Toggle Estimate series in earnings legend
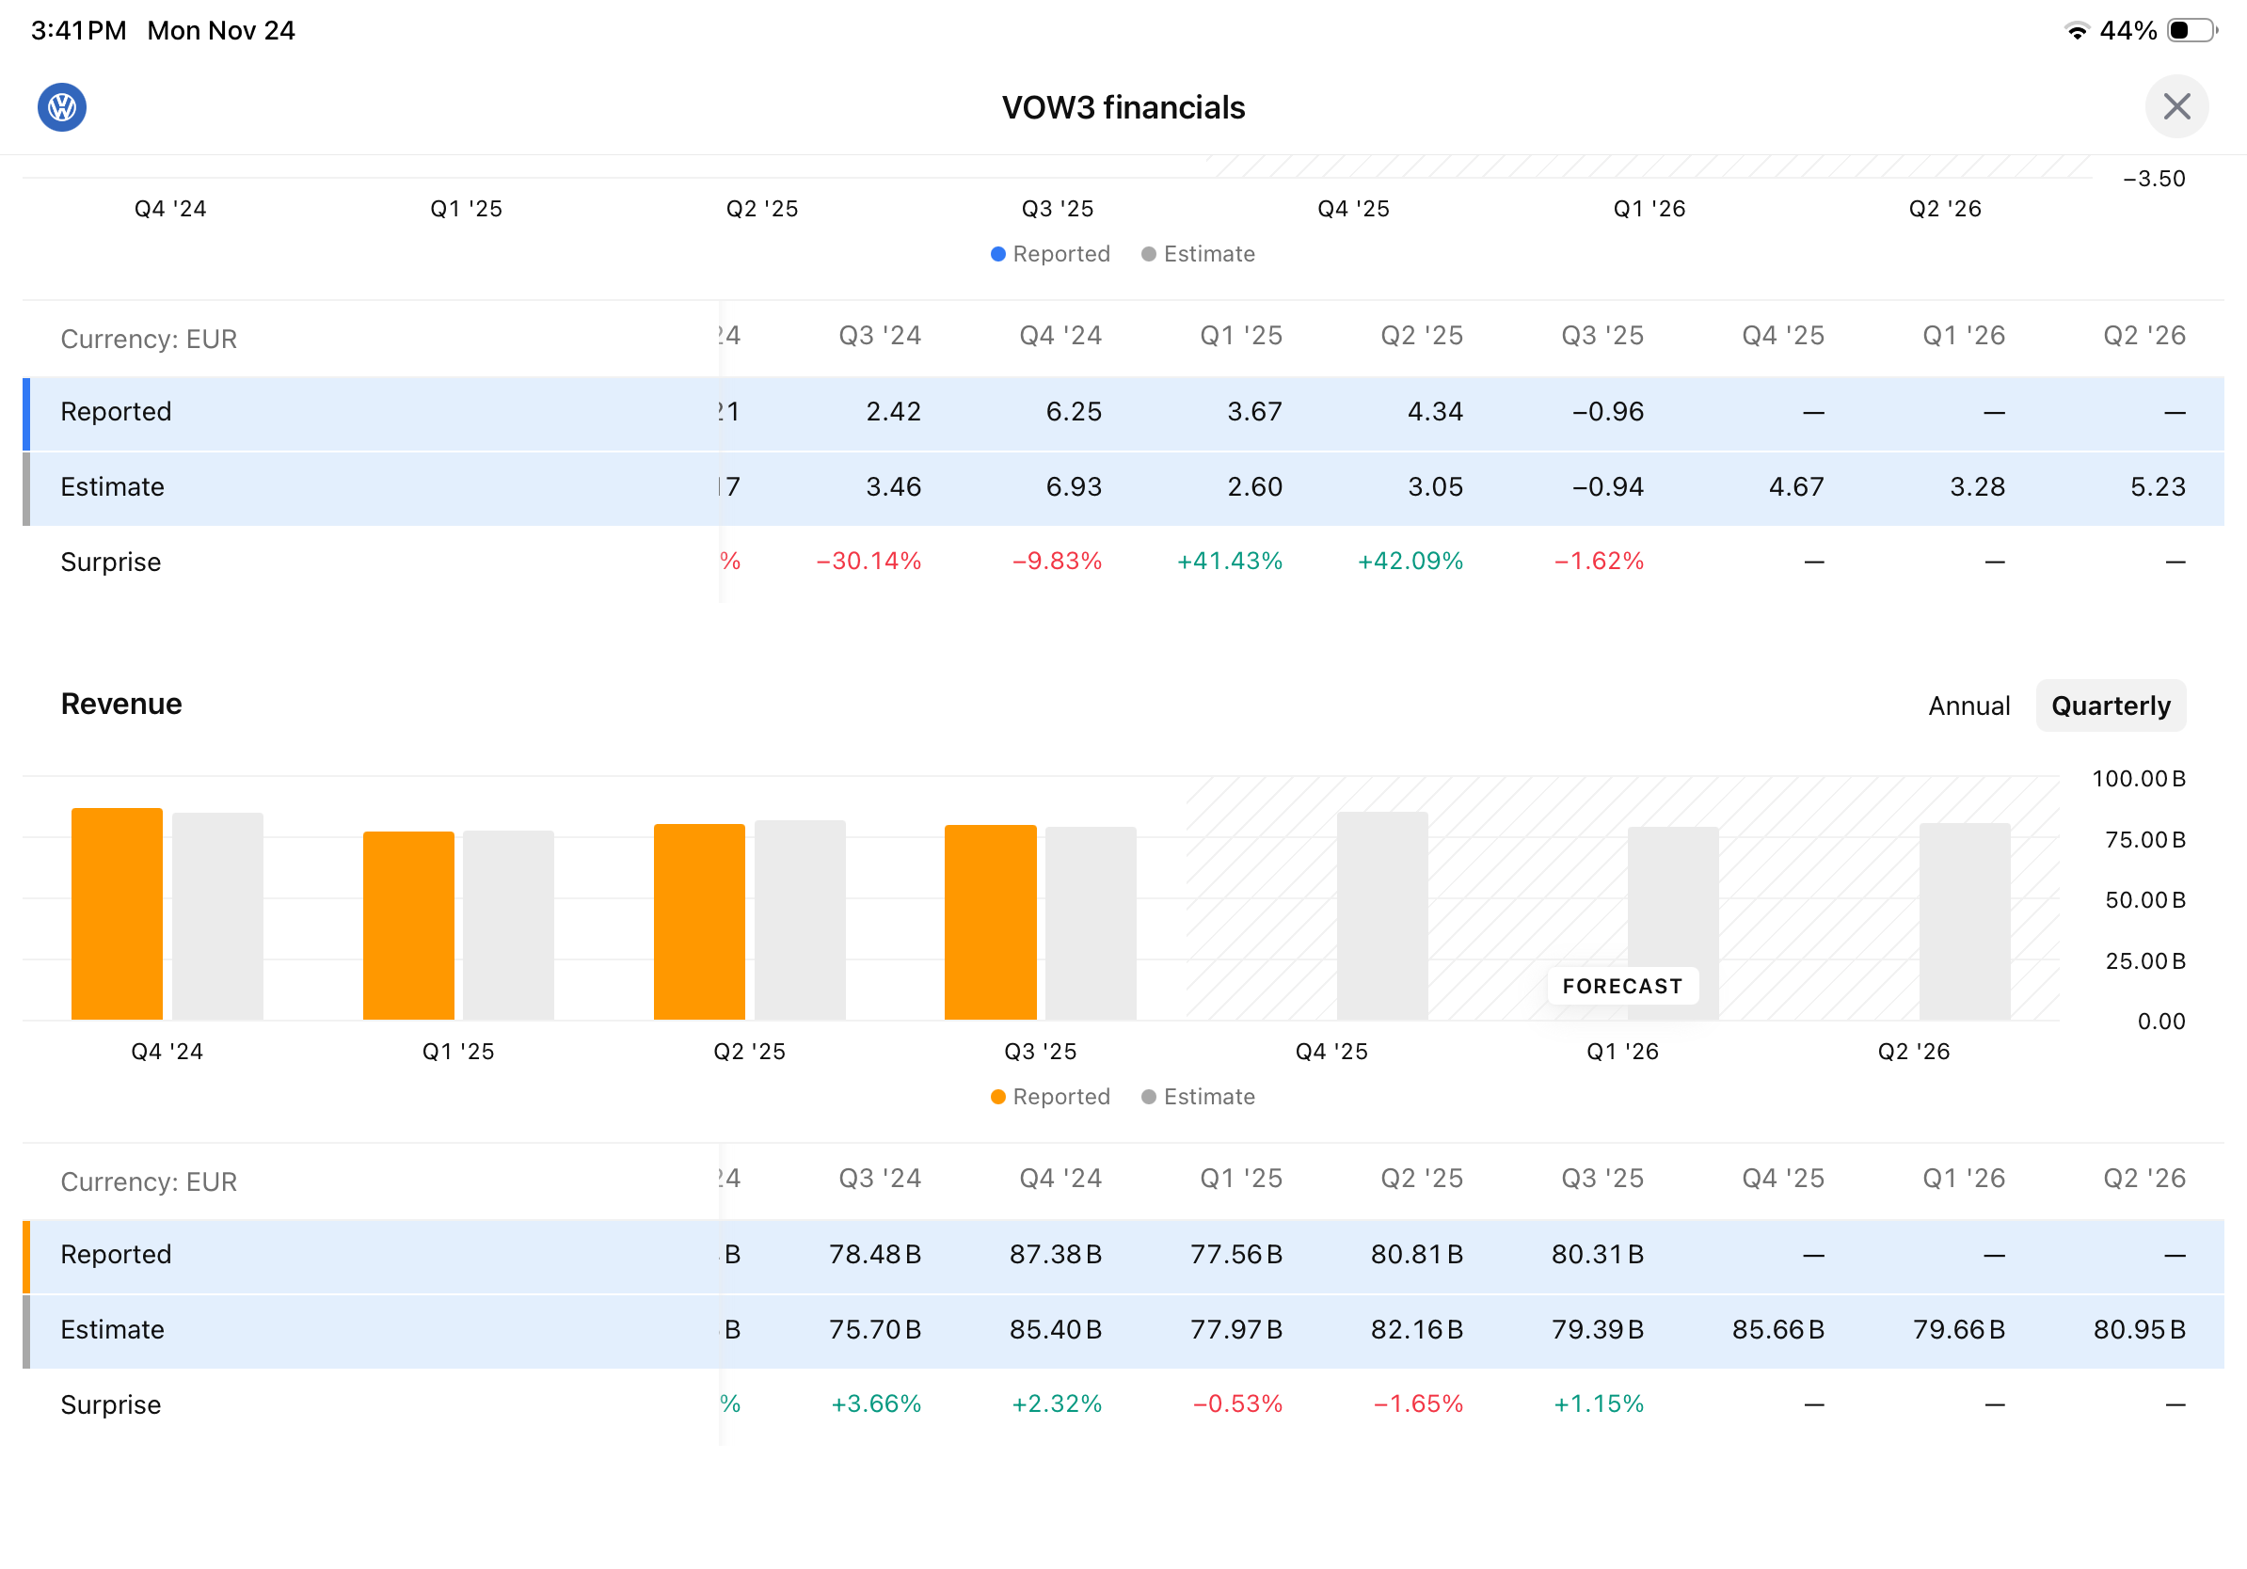 pyautogui.click(x=1198, y=254)
